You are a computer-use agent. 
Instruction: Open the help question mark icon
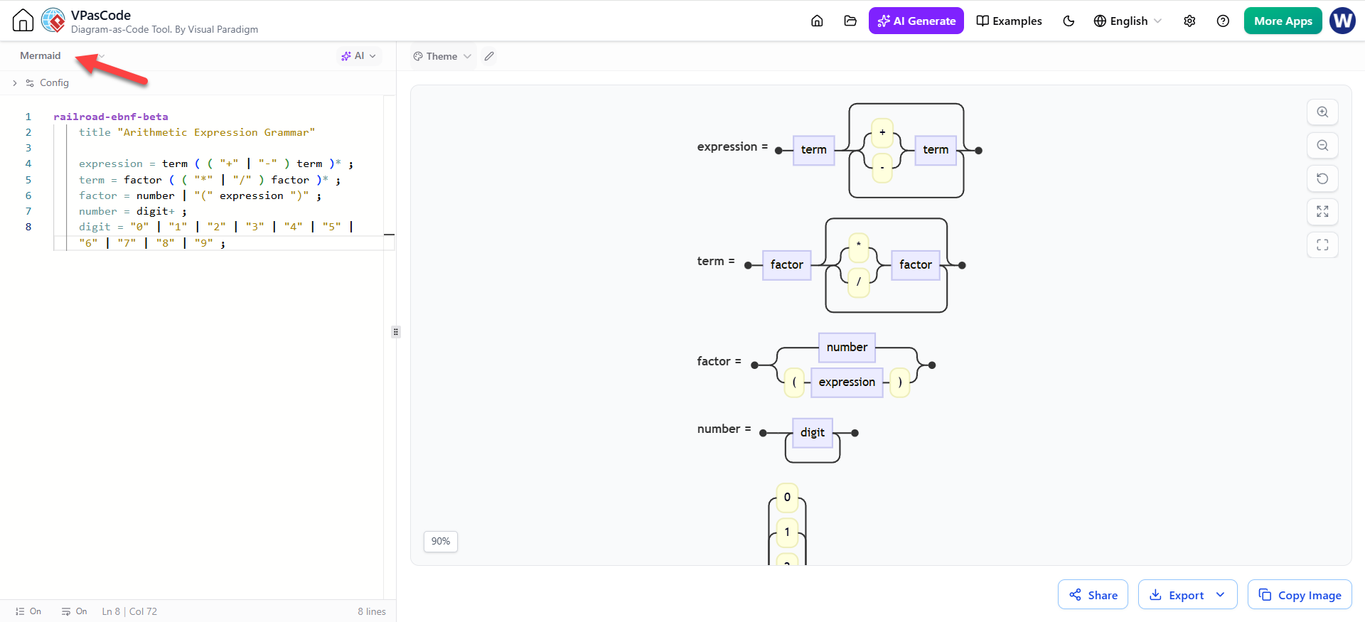point(1223,21)
